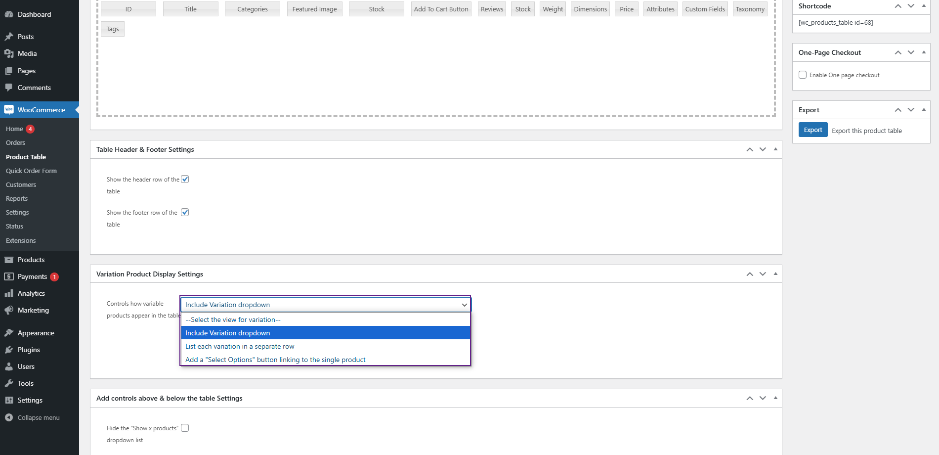Collapse the One-Page Checkout panel toggle
Image resolution: width=939 pixels, height=455 pixels.
(924, 52)
